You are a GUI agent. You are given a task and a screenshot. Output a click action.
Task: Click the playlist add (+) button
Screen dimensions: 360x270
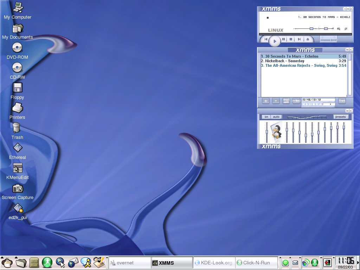(x=266, y=101)
